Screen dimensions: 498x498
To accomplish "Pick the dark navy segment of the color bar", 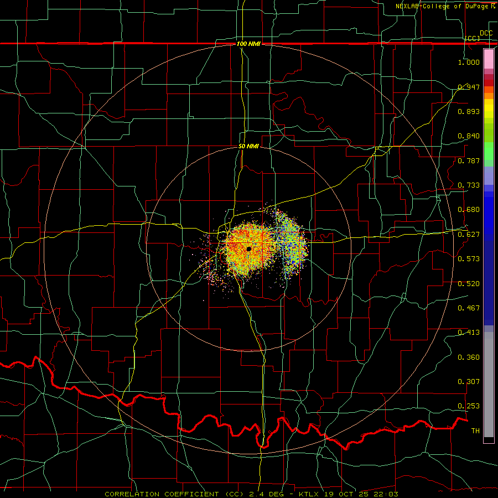I will coord(489,283).
